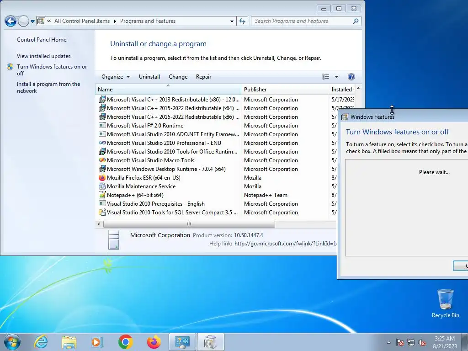This screenshot has height=351, width=468.
Task: Click the Control Panel icon in address bar
Action: [x=41, y=21]
